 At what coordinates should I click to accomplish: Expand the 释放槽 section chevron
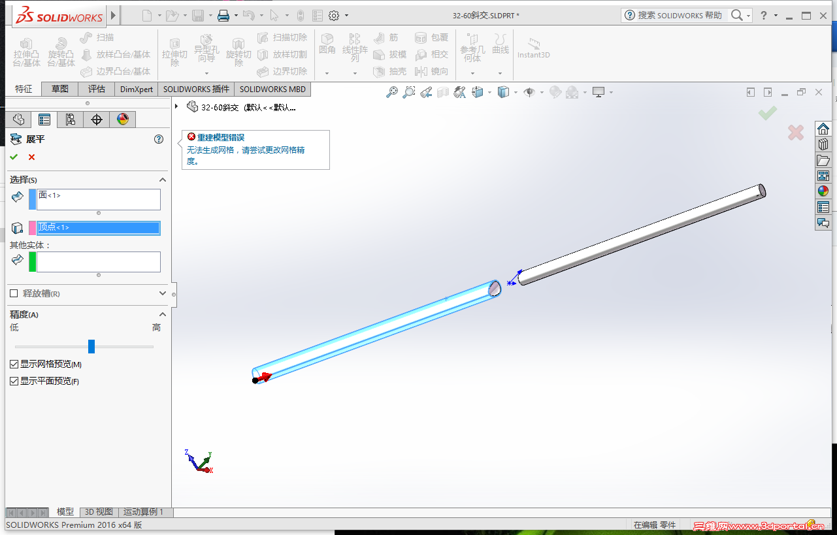tap(163, 293)
